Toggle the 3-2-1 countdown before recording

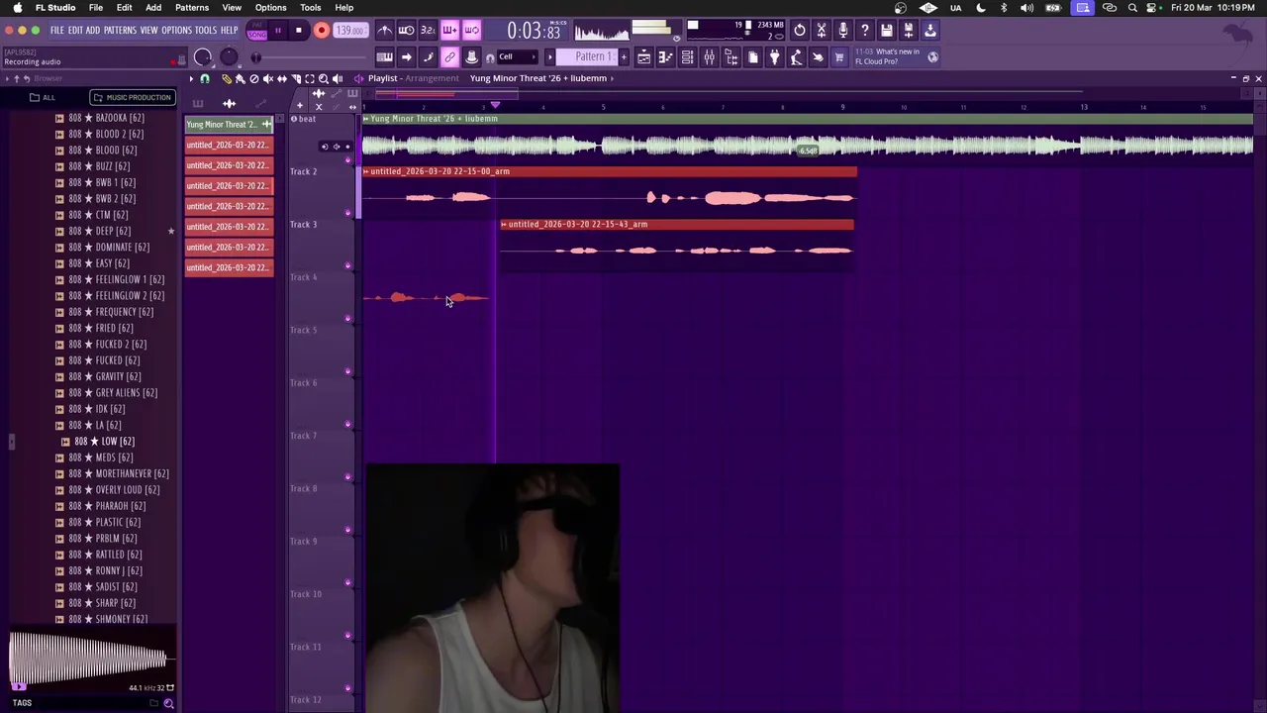[x=428, y=31]
